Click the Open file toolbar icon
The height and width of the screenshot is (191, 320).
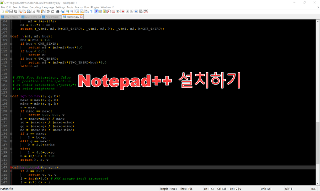(7, 11)
